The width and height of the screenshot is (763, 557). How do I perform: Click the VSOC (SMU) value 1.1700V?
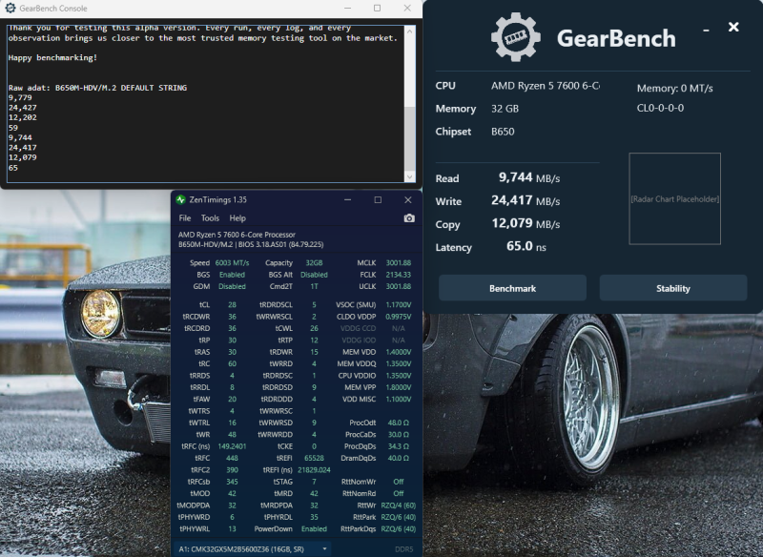398,304
